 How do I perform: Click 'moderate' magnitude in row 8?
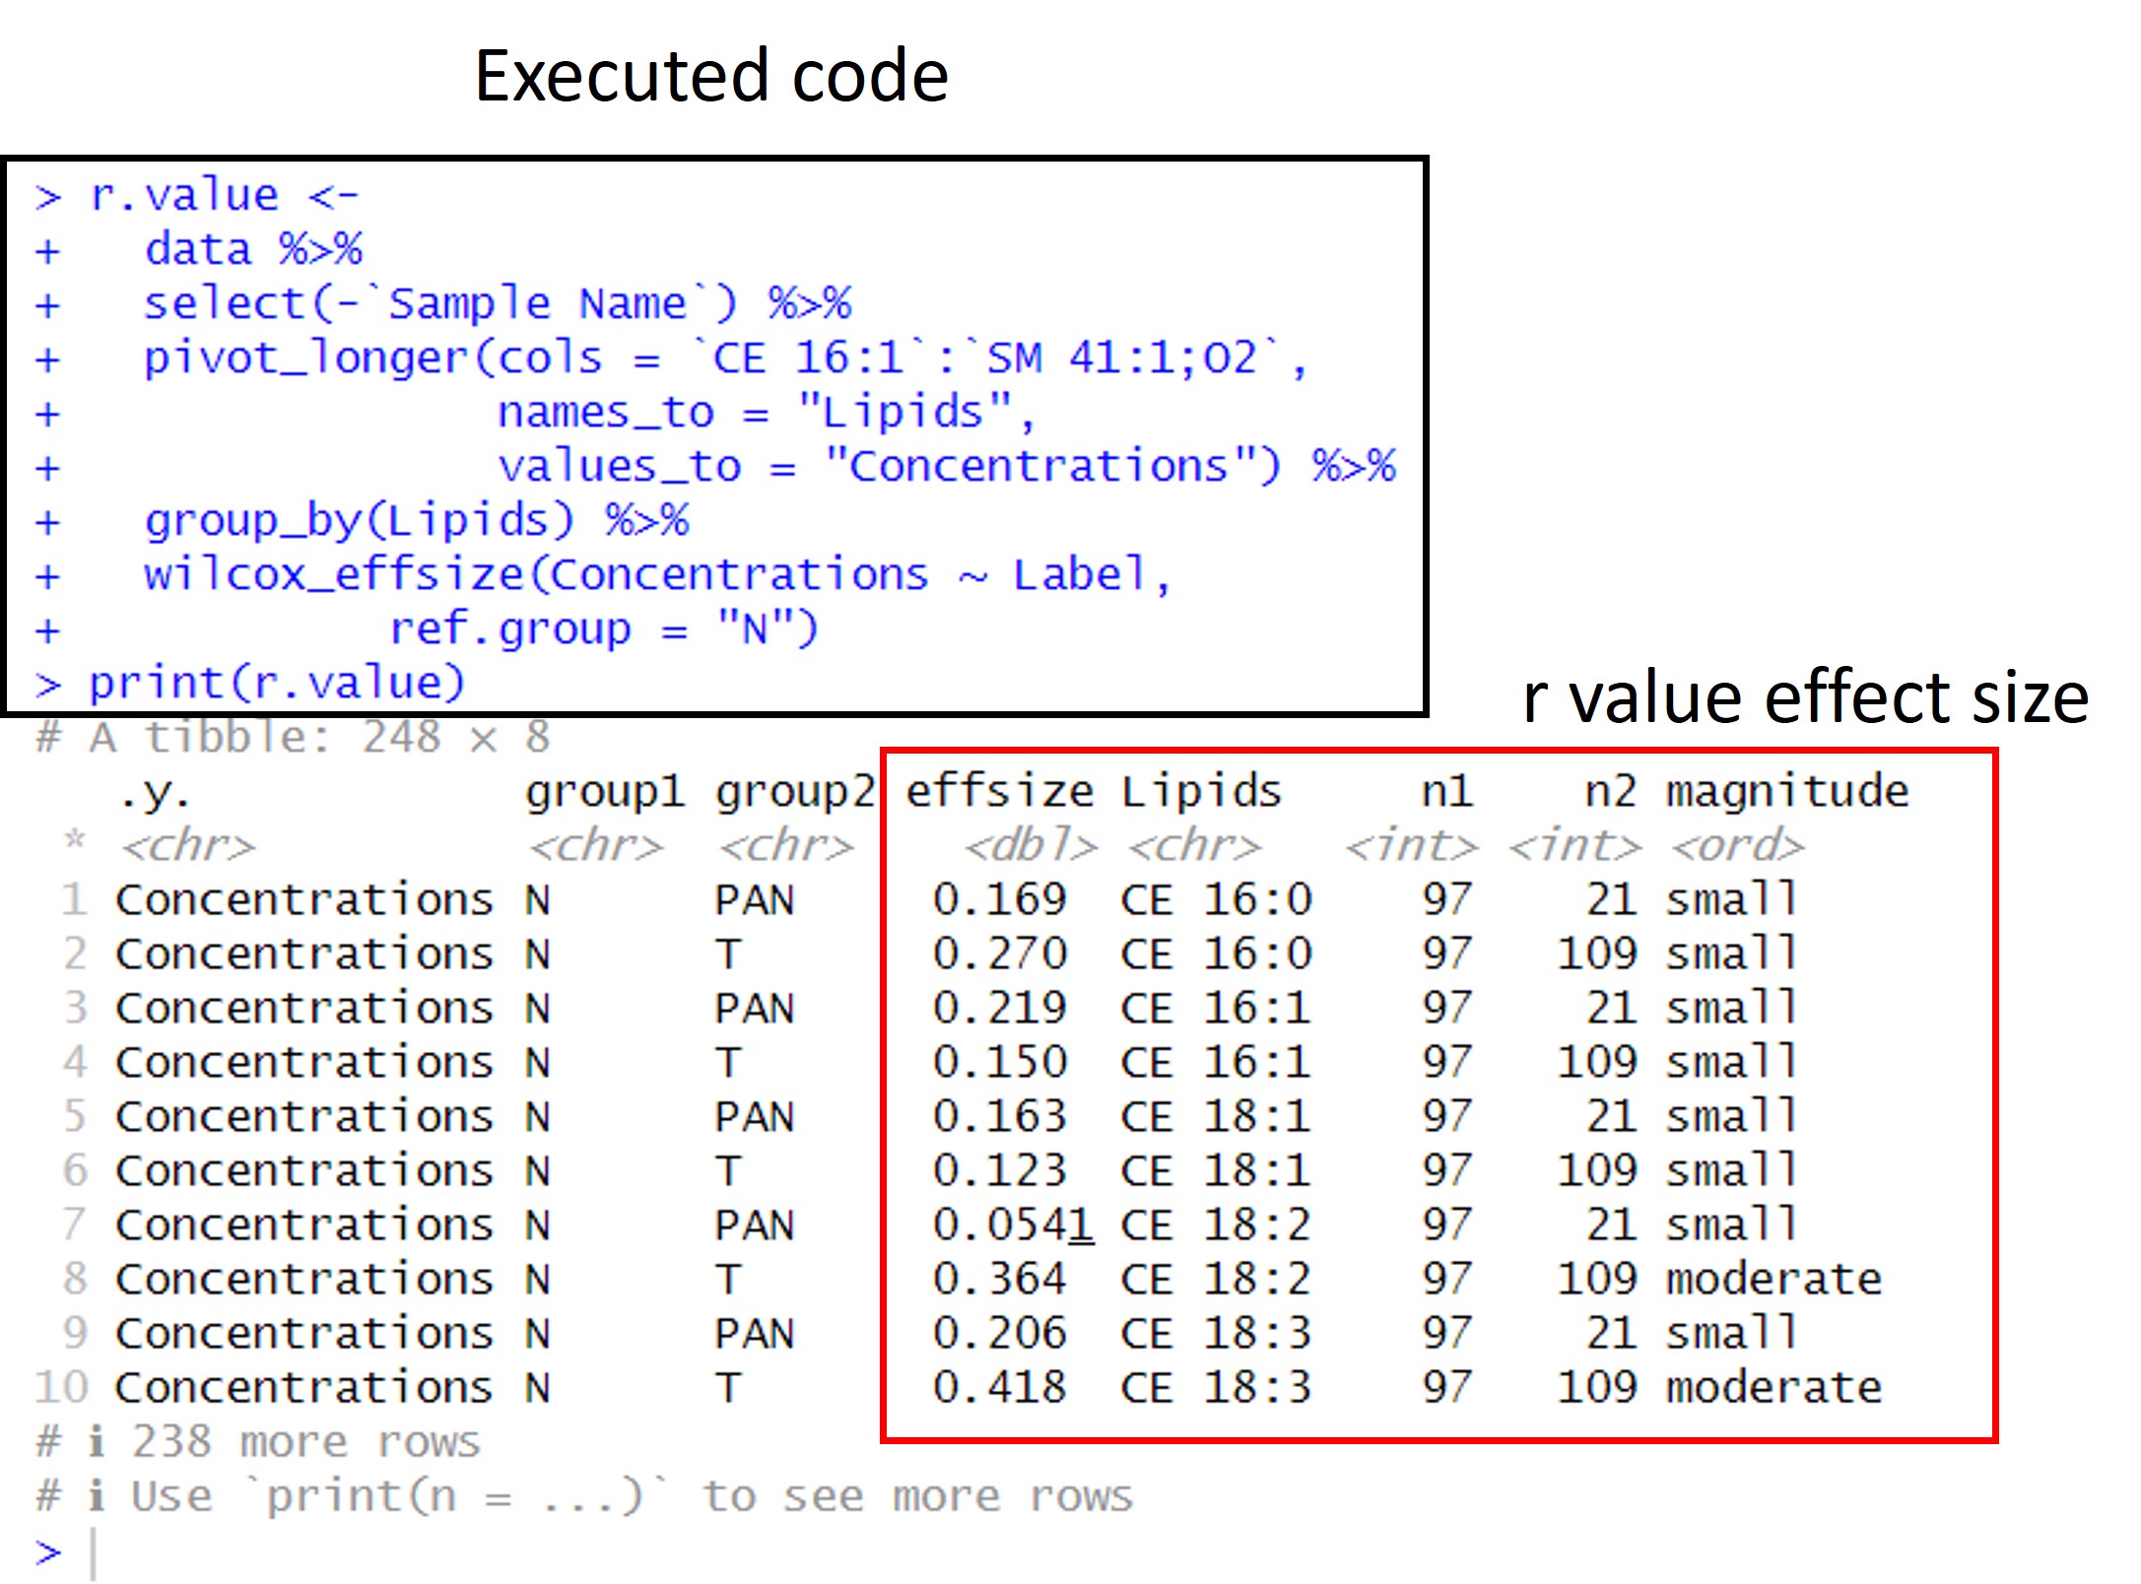tap(1773, 1280)
